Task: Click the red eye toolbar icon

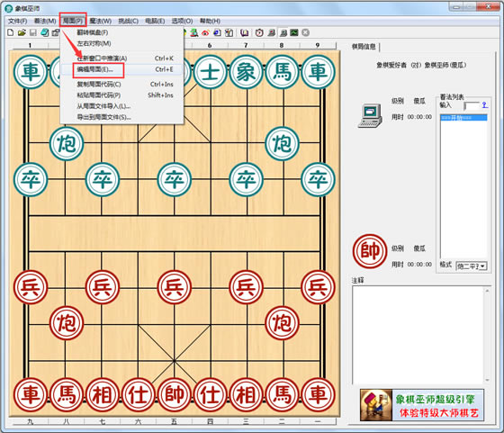Action: tap(205, 32)
